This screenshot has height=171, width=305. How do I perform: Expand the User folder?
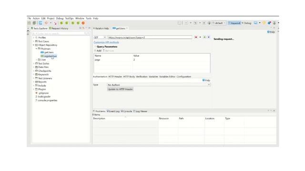tap(36, 60)
